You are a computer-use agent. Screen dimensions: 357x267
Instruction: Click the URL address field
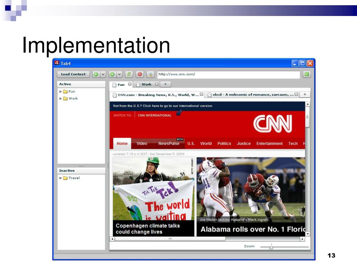tap(228, 74)
